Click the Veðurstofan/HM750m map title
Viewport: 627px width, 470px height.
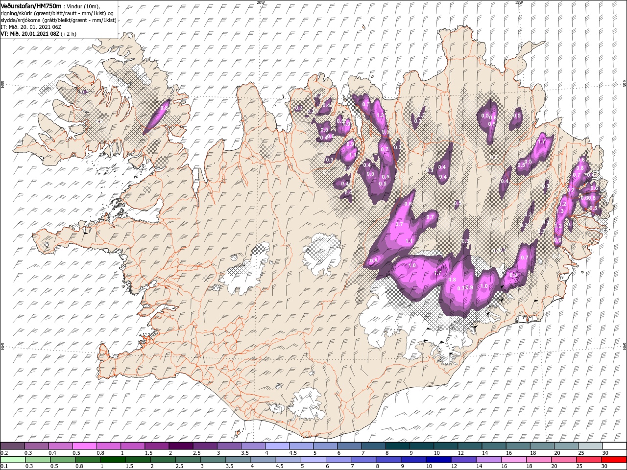pos(31,5)
